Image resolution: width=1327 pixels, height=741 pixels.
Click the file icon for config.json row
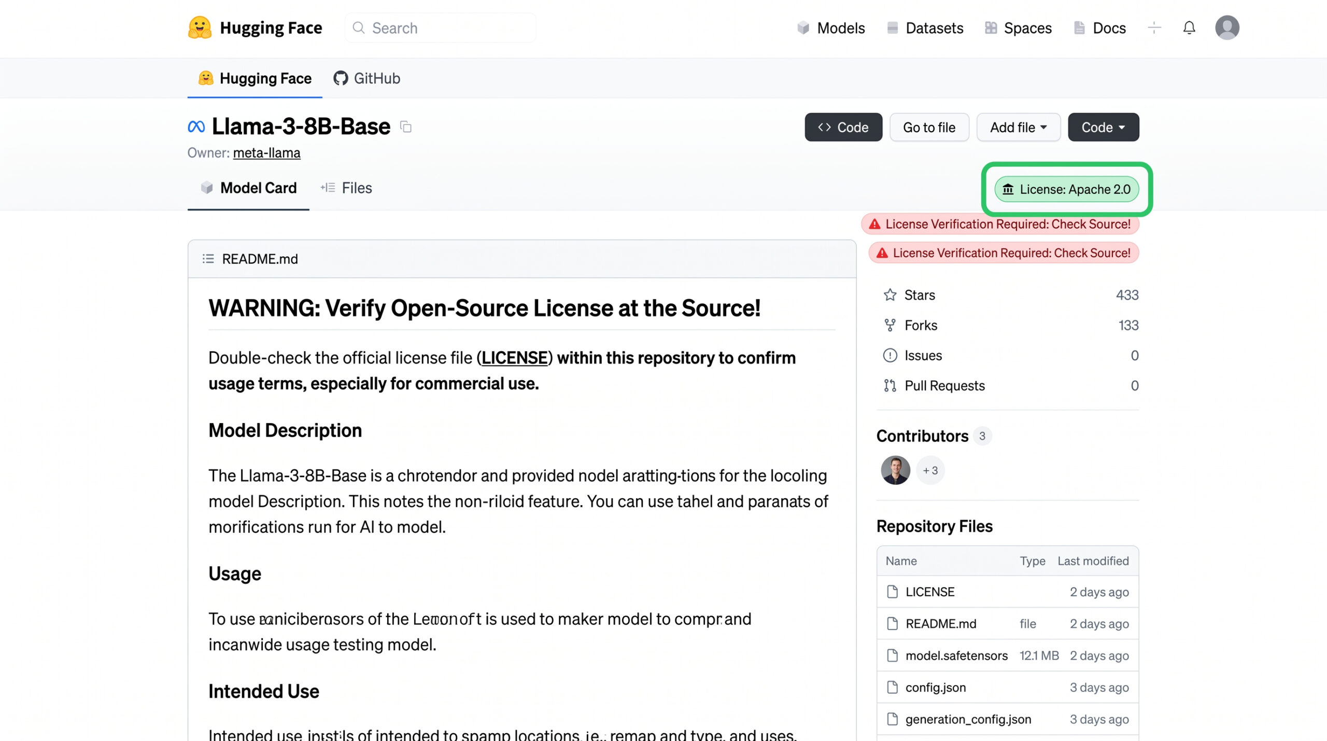coord(892,688)
